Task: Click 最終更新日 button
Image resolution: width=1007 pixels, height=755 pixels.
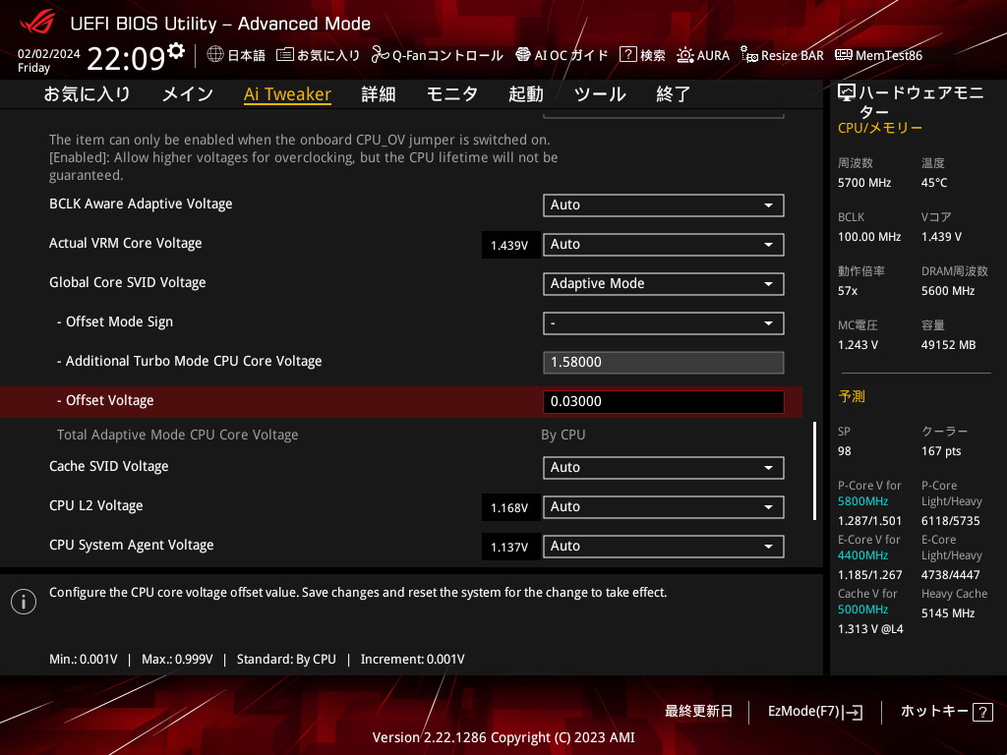Action: (x=698, y=712)
